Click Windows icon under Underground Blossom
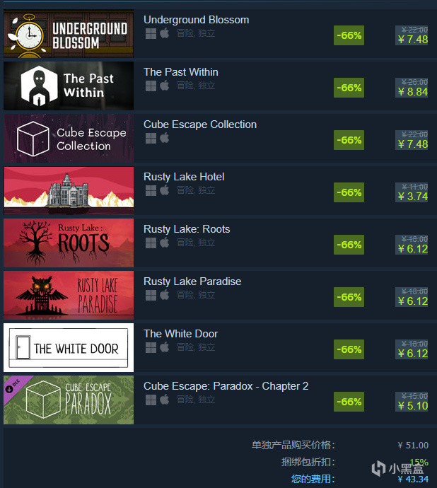The image size is (437, 488). [151, 33]
